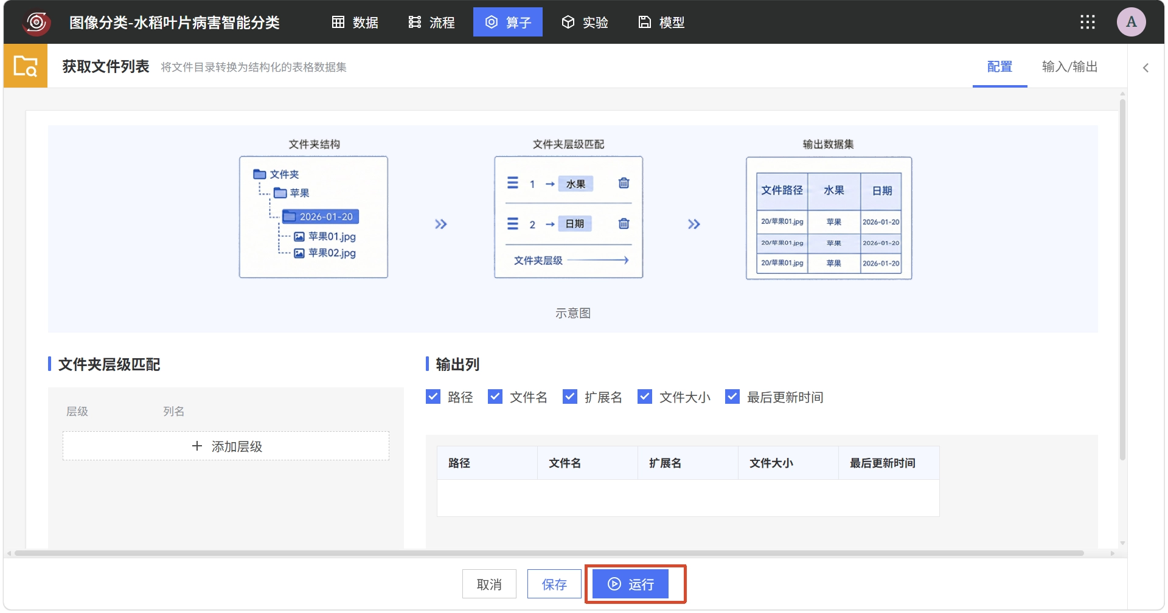Click the horizontal scrollbar at bottom
The height and width of the screenshot is (613, 1168).
[549, 553]
